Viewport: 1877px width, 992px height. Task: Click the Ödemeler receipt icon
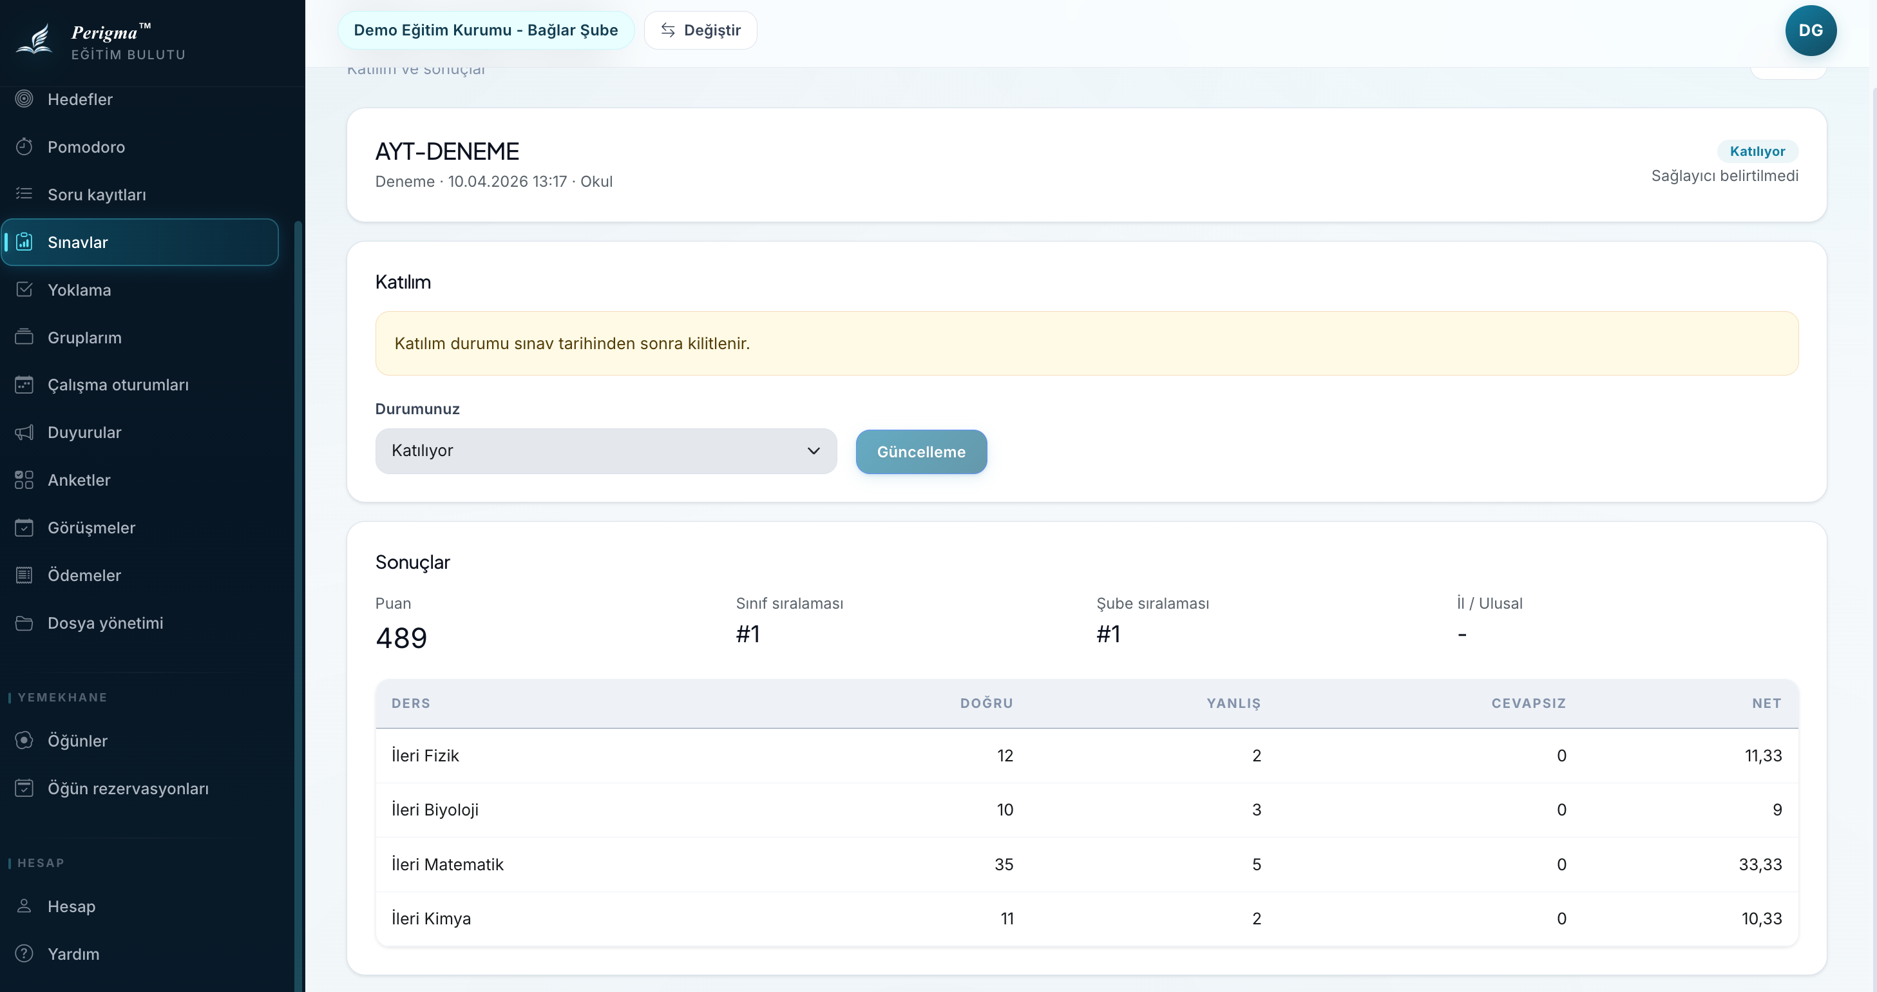24,575
